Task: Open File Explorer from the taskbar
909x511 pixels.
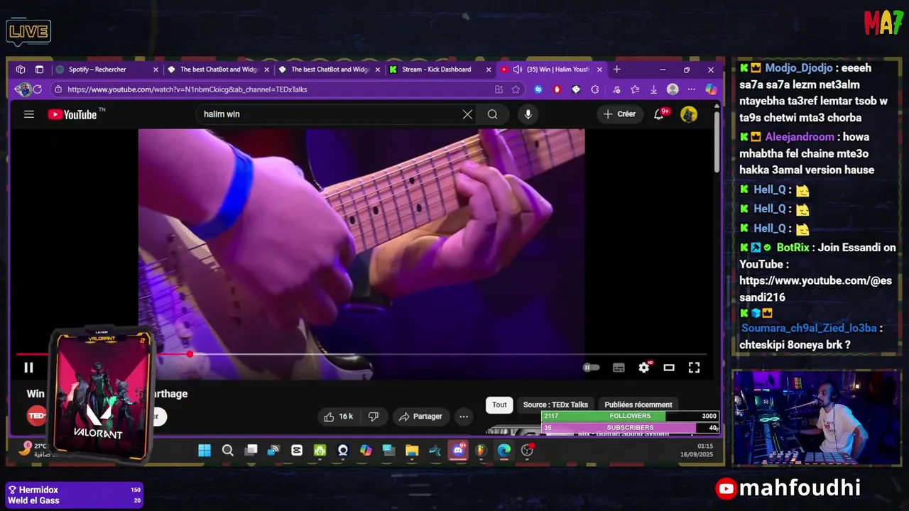Action: pyautogui.click(x=412, y=450)
